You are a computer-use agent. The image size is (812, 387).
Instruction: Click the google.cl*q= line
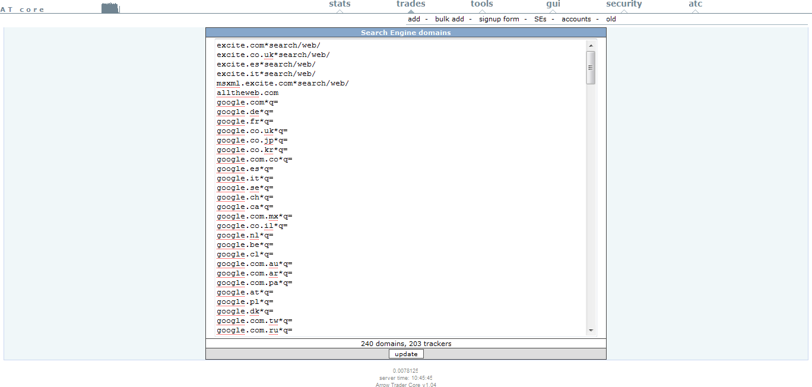click(245, 254)
